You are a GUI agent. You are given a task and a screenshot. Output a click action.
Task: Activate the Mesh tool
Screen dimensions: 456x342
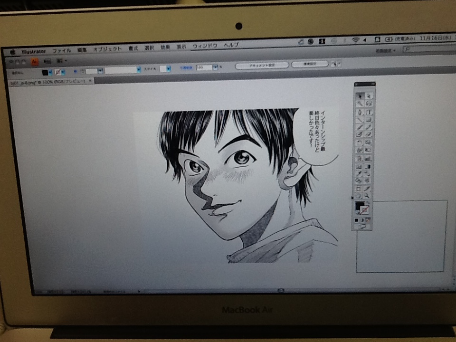tap(359, 166)
